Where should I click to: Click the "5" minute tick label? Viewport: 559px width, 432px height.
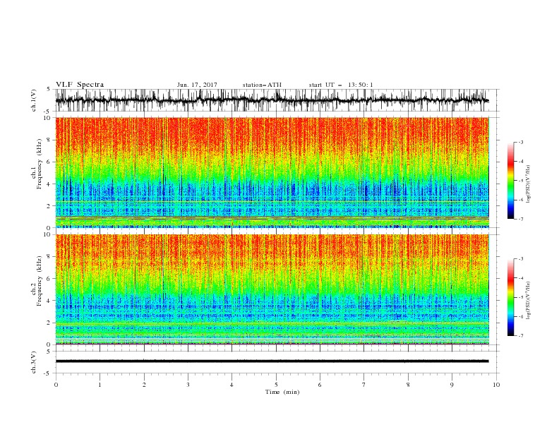276,385
